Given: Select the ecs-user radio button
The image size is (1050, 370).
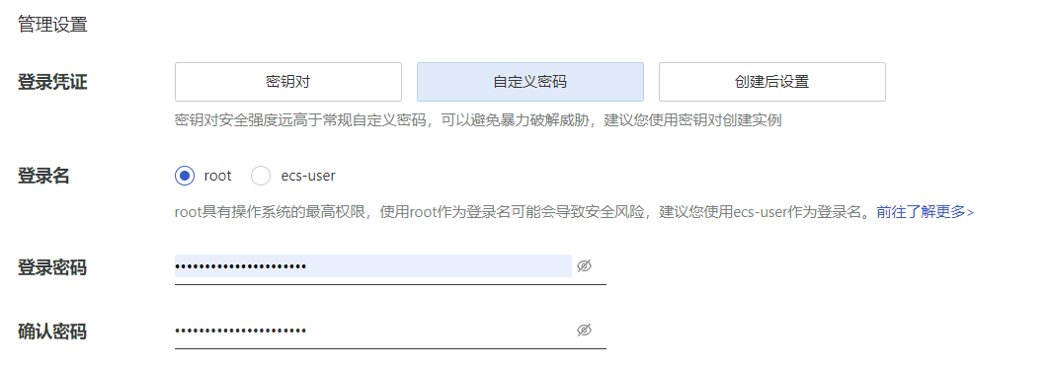Looking at the screenshot, I should [261, 176].
